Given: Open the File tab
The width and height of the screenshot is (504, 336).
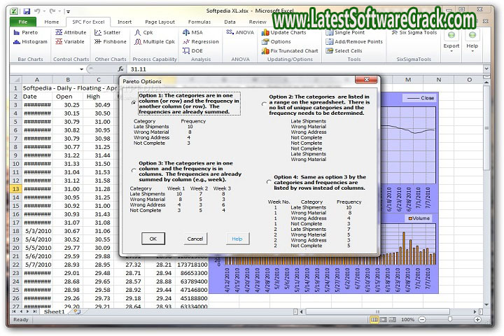Looking at the screenshot, I should tap(23, 22).
